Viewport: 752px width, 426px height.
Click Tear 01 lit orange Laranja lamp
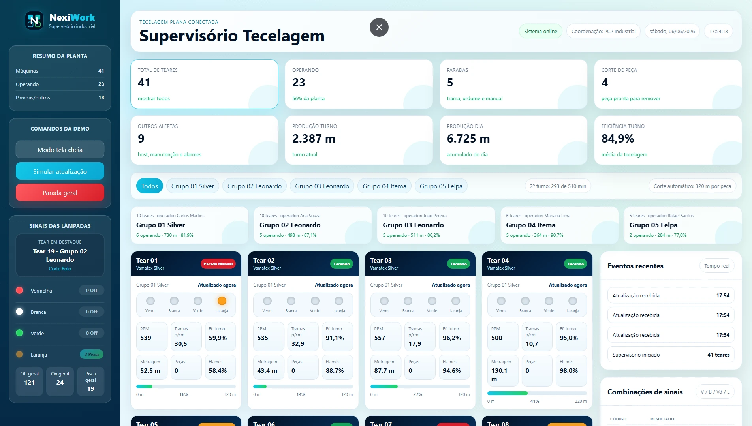point(222,301)
